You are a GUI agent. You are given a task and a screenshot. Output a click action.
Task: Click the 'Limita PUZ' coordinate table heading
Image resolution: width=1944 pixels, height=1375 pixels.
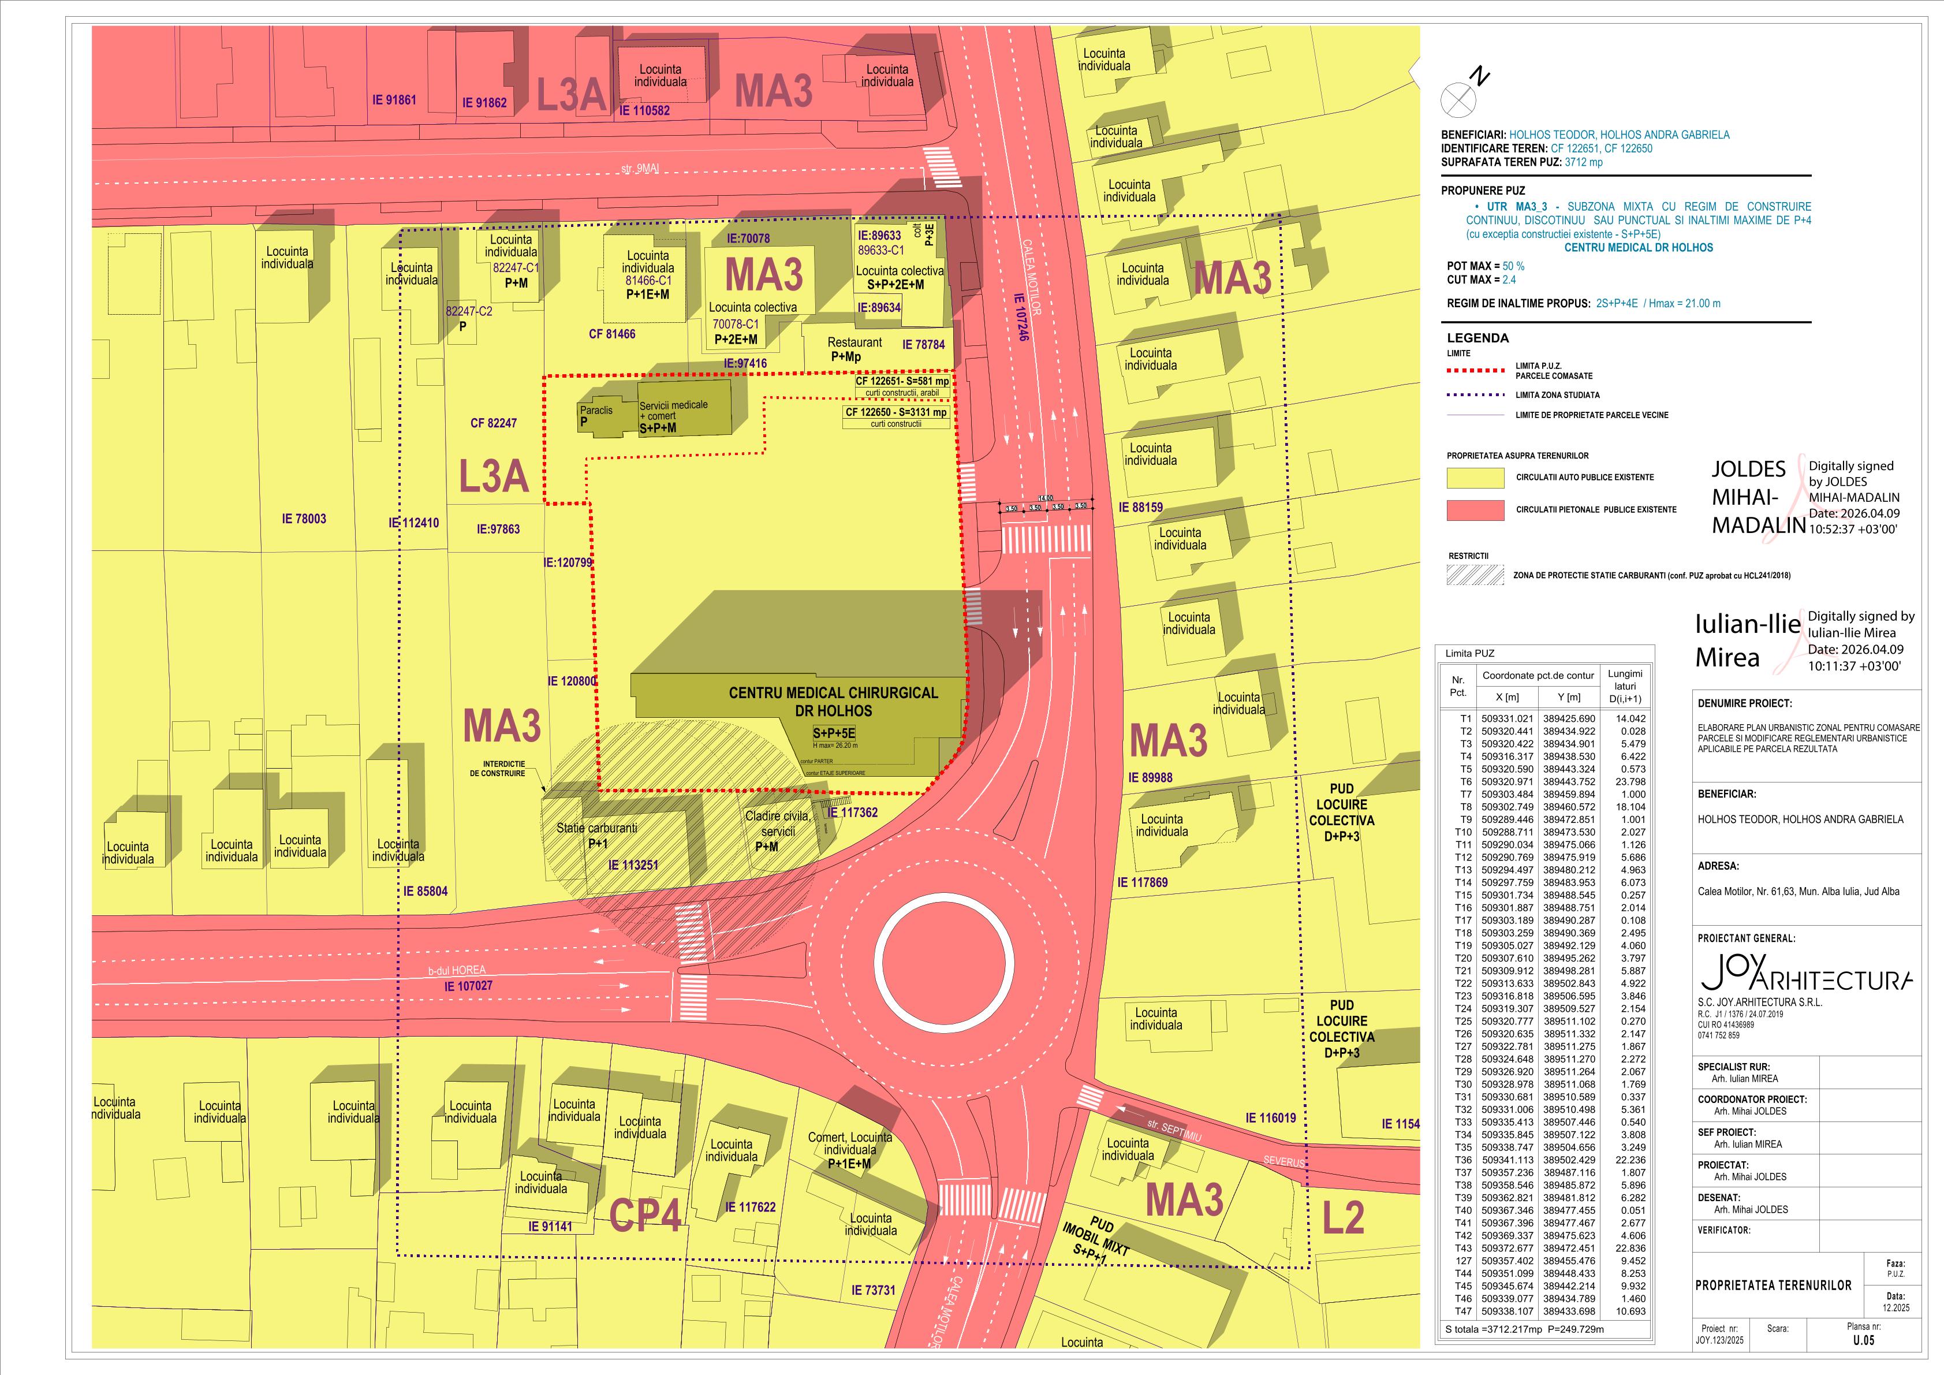tap(1470, 654)
